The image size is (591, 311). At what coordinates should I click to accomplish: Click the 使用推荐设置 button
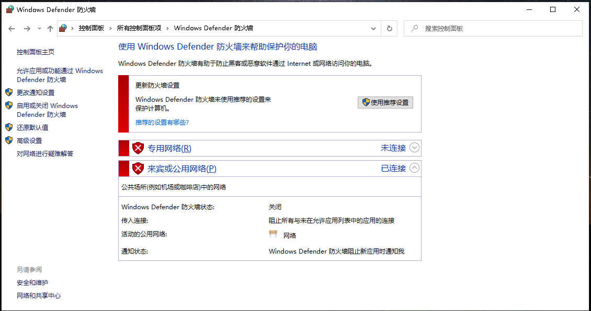point(385,102)
